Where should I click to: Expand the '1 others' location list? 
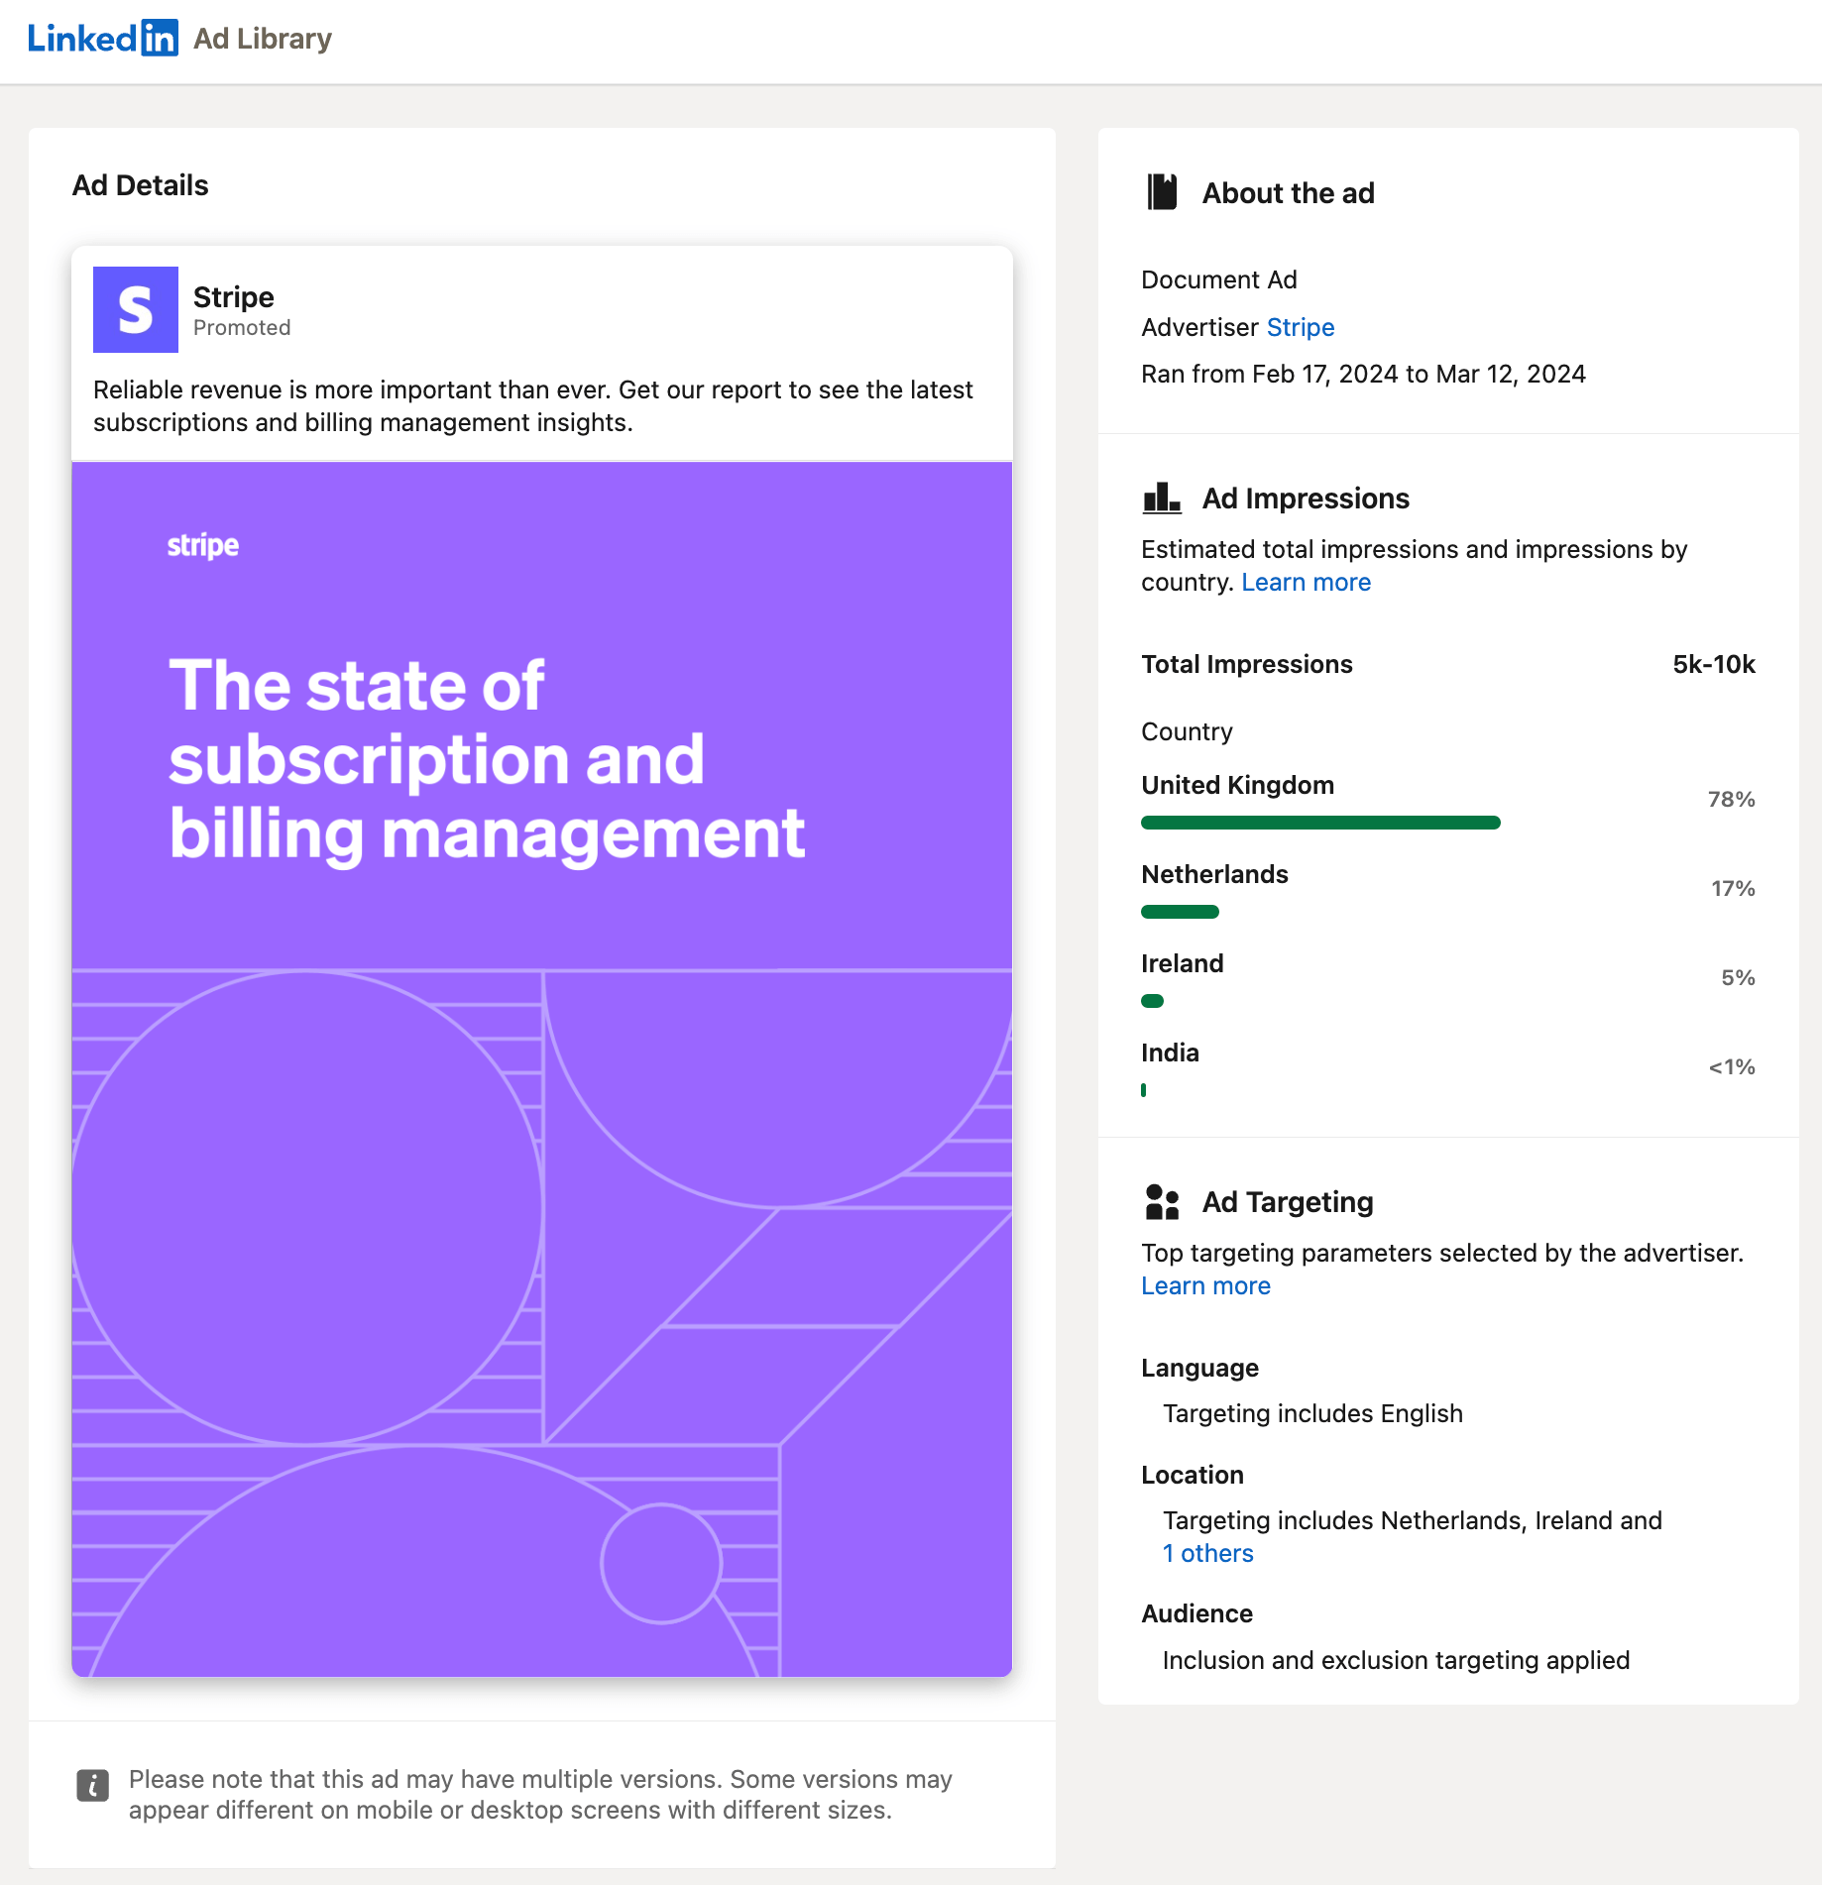click(x=1207, y=1553)
